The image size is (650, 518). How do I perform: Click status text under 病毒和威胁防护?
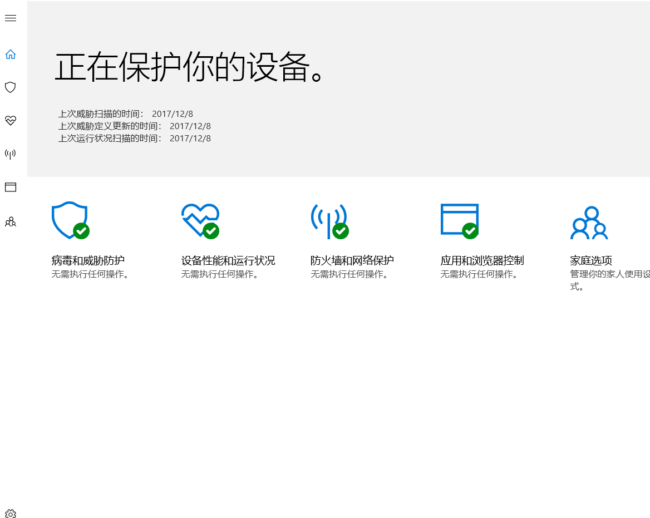point(90,274)
